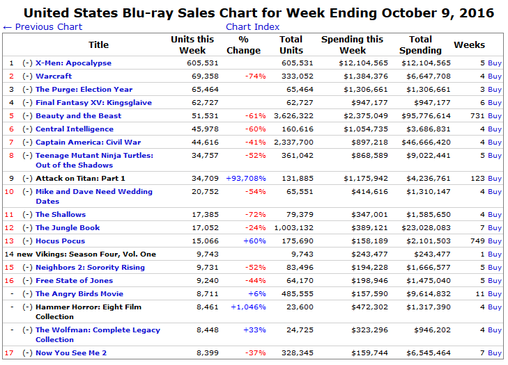The width and height of the screenshot is (508, 365).
Task: Click The Shallows movie link
Action: click(x=61, y=215)
